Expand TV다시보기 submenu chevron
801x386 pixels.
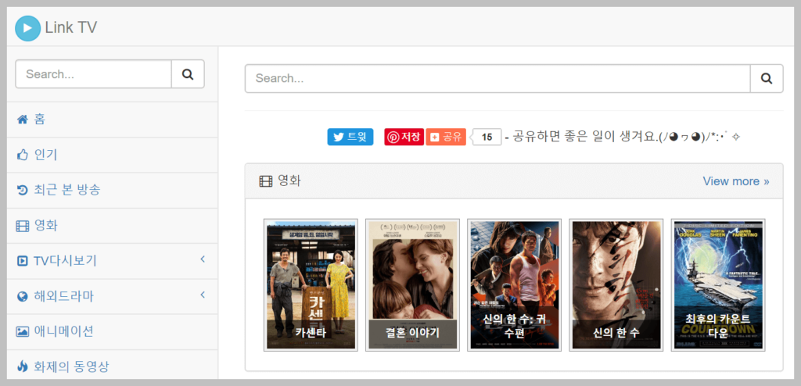pos(203,259)
